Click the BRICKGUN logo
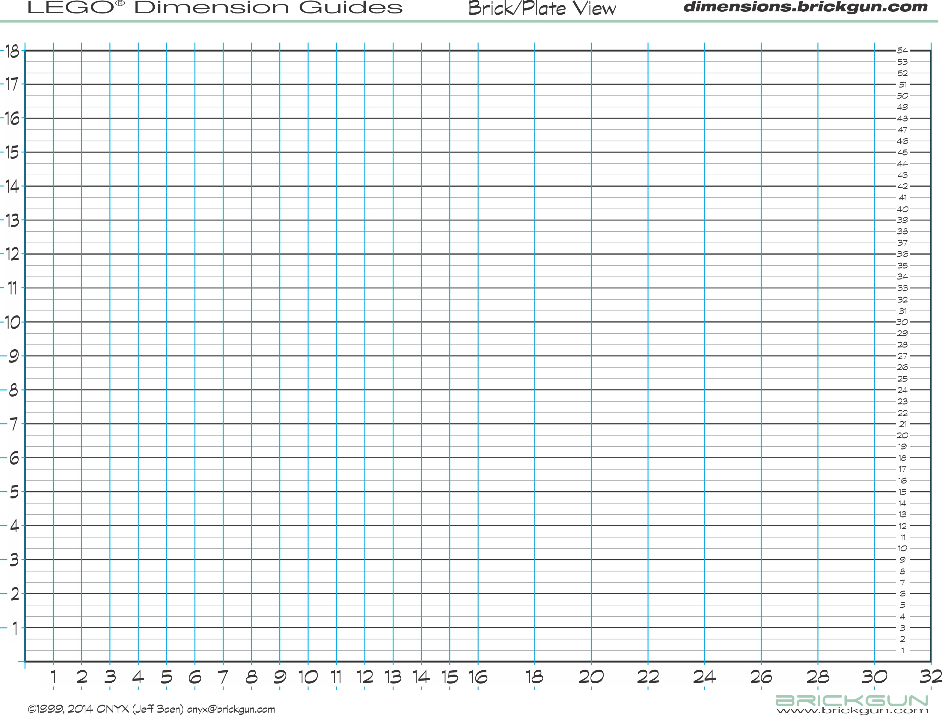942x715 pixels. pos(852,701)
